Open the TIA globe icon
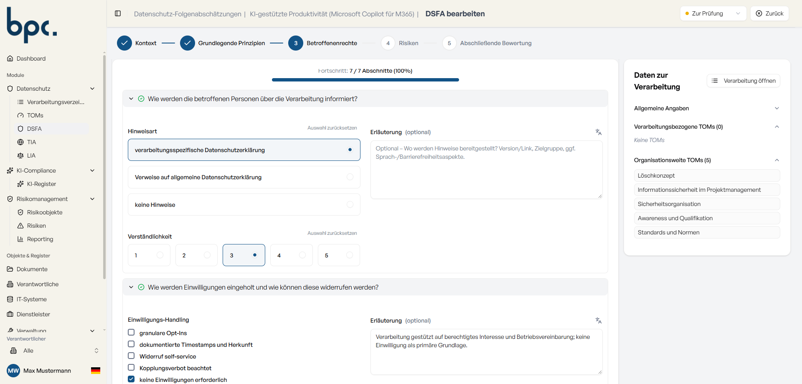The image size is (802, 384). pyautogui.click(x=20, y=142)
